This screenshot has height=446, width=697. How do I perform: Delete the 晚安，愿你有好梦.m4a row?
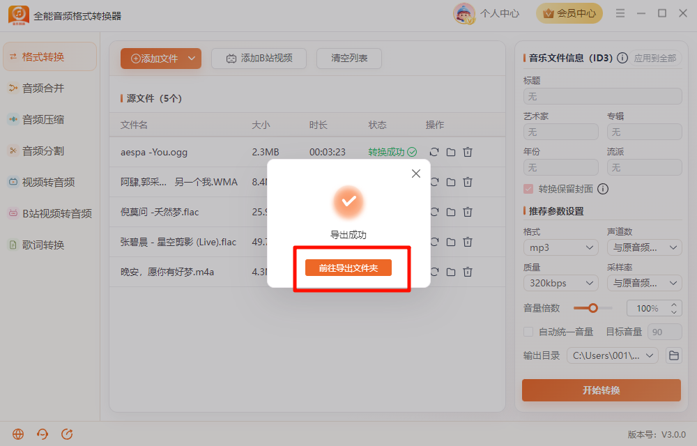(x=468, y=272)
